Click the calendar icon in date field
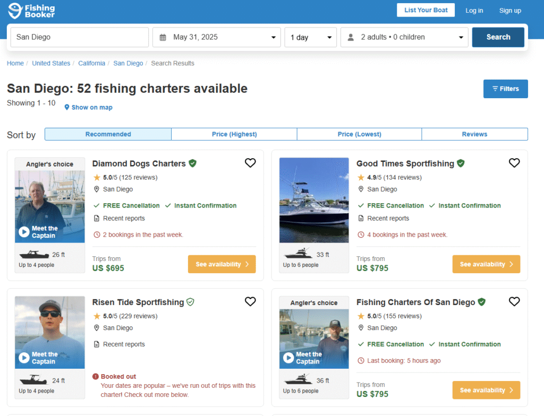544x416 pixels. click(163, 38)
